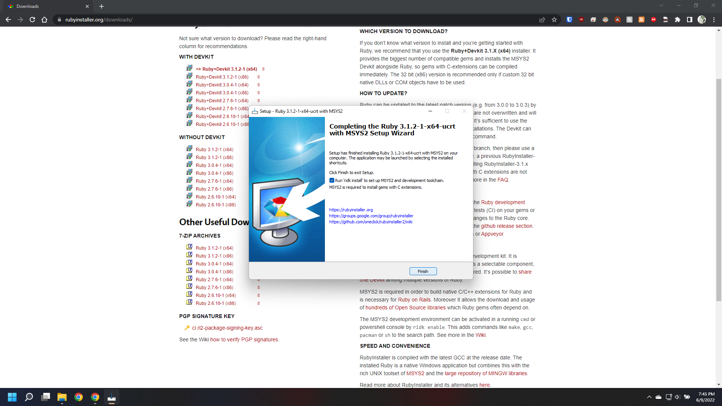Open large repository of MINGW libraries link
The height and width of the screenshot is (406, 722).
[486, 374]
